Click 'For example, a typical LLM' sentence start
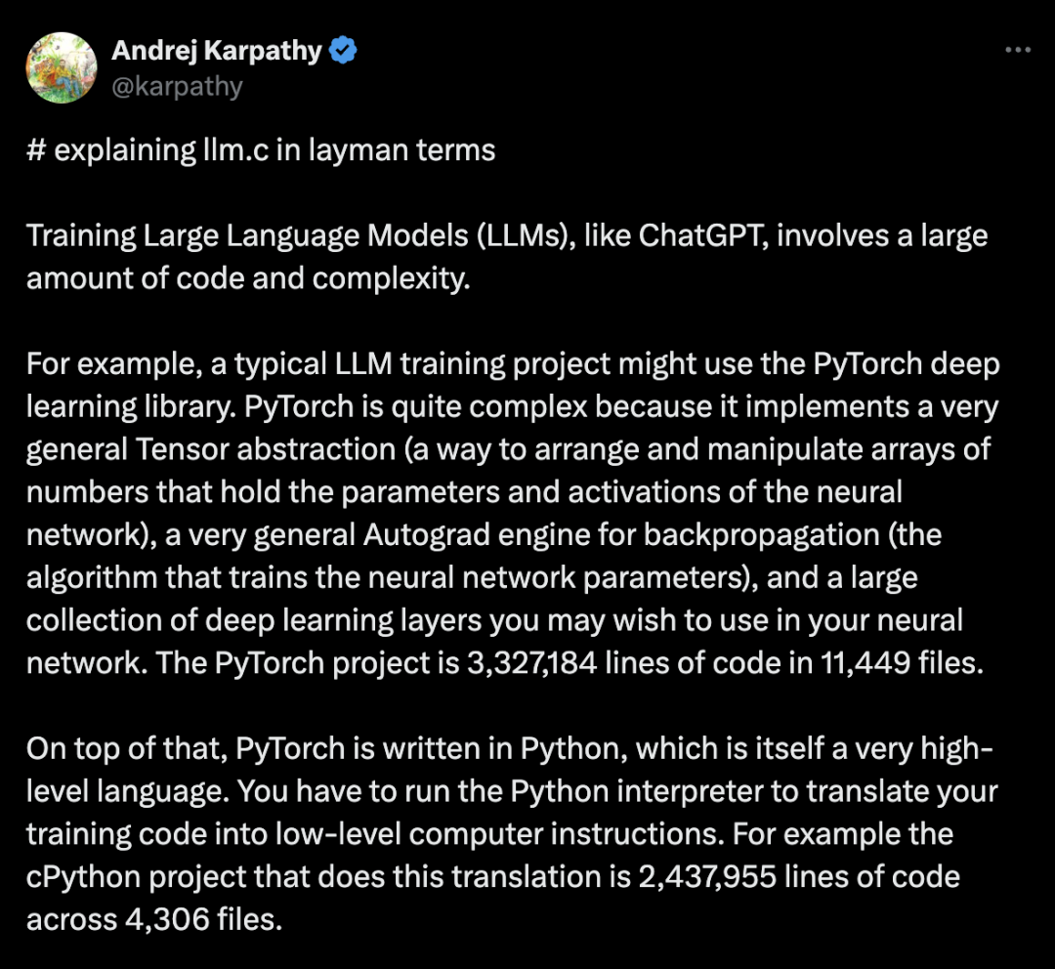The height and width of the screenshot is (969, 1055). click(x=209, y=364)
